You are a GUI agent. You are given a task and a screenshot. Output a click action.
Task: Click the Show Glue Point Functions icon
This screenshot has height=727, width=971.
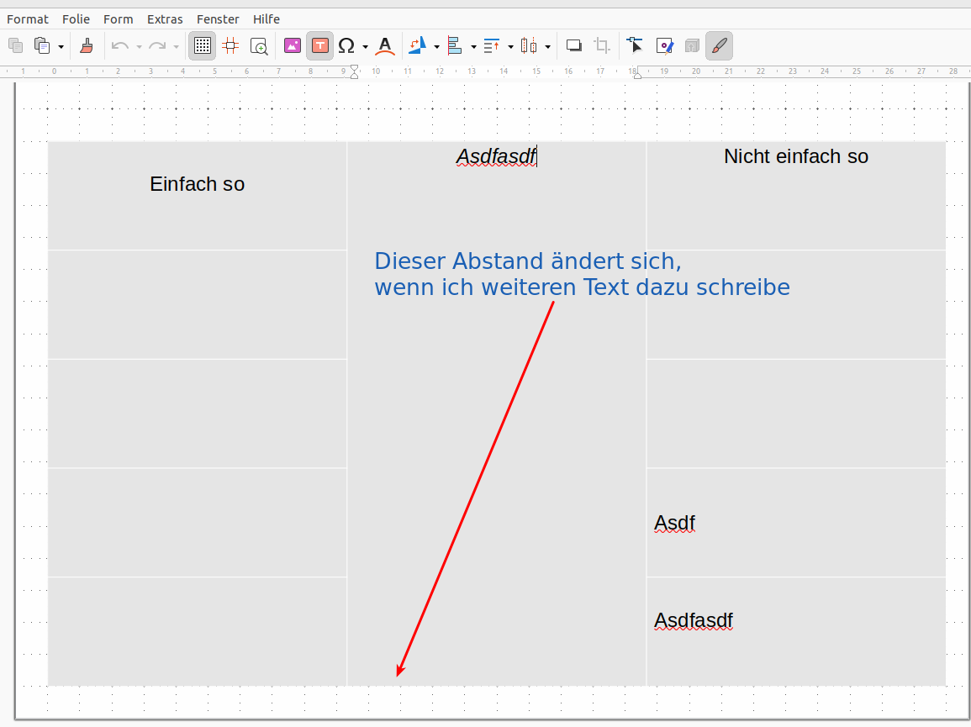coord(664,46)
